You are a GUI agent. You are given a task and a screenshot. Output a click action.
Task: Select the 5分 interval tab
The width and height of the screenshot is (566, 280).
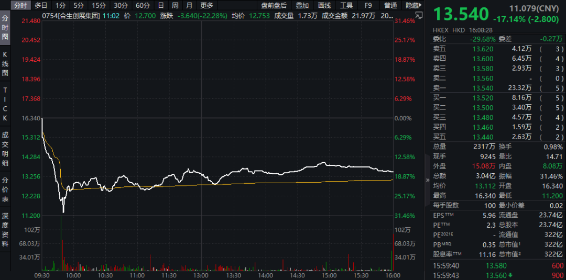78,5
